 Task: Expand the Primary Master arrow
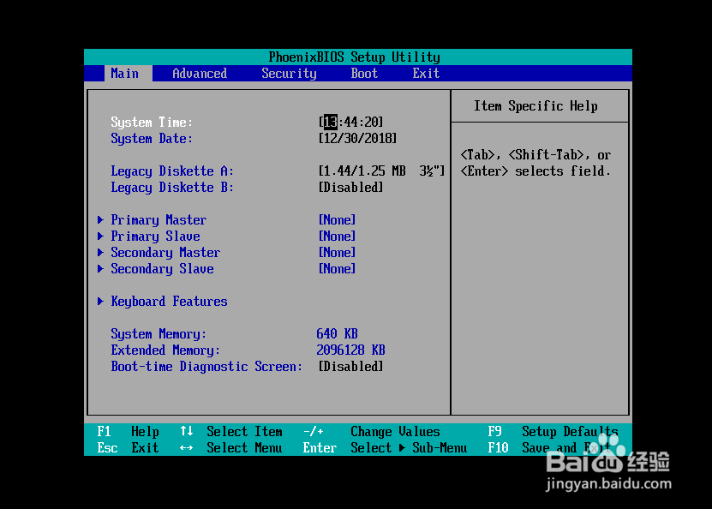click(x=100, y=219)
